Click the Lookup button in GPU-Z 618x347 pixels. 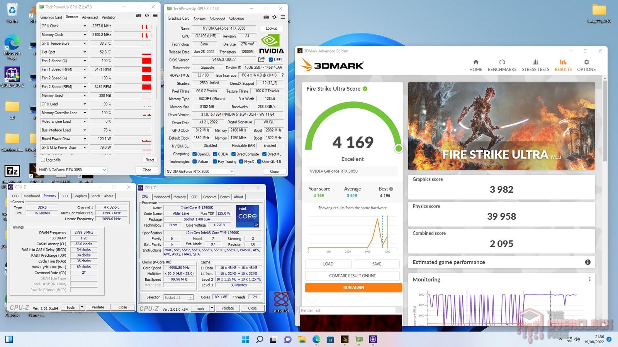click(271, 28)
